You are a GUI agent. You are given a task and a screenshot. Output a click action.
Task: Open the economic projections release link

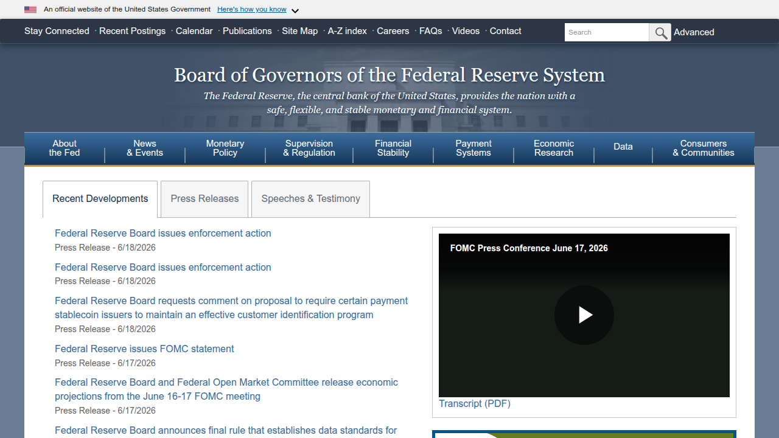(226, 389)
